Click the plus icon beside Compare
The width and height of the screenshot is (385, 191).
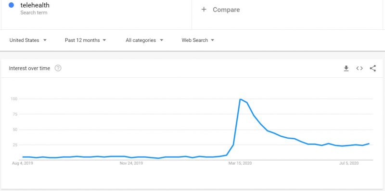(204, 10)
